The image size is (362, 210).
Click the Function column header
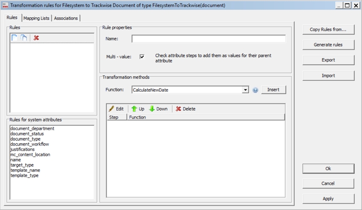pos(137,117)
